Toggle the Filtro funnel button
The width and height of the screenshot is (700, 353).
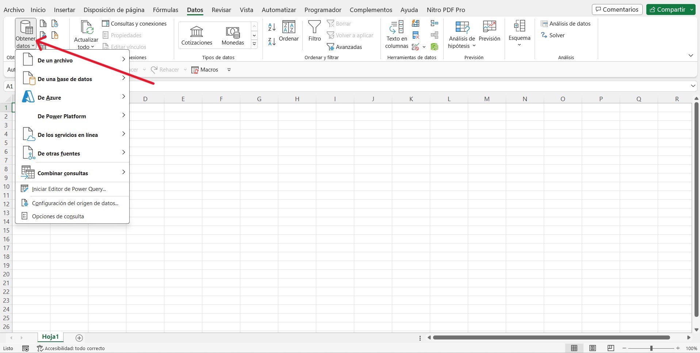(314, 31)
